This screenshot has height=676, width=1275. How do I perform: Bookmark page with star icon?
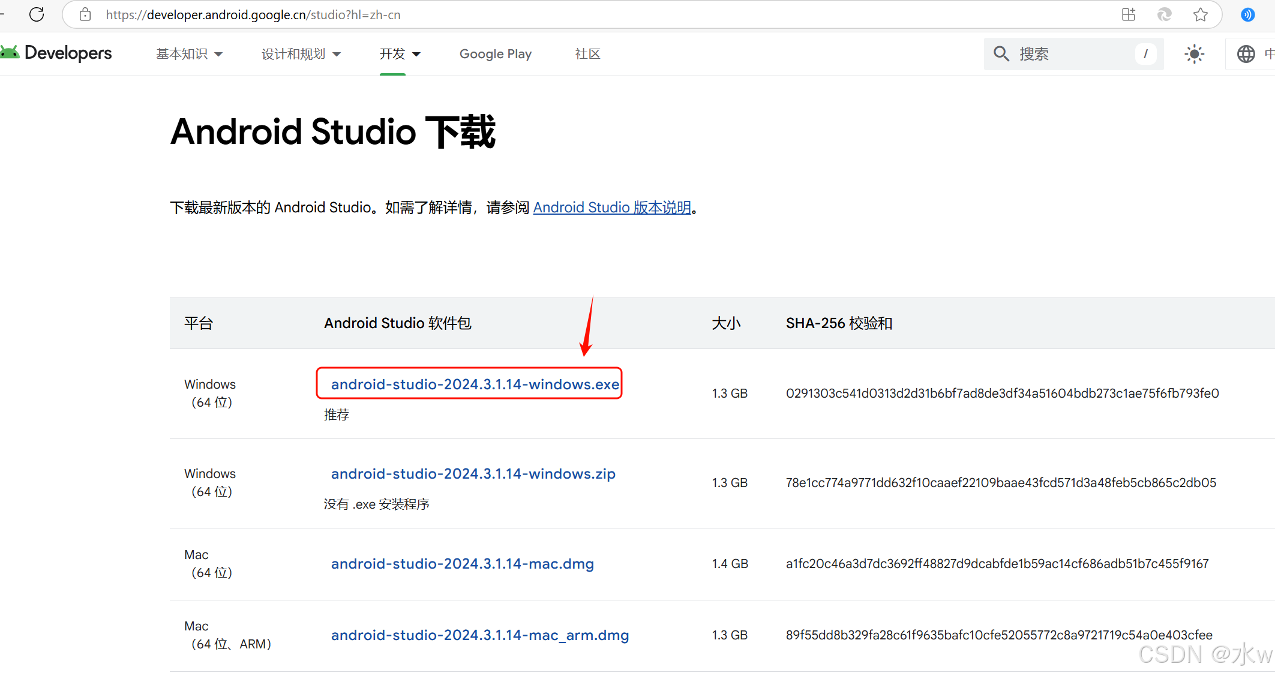point(1200,14)
